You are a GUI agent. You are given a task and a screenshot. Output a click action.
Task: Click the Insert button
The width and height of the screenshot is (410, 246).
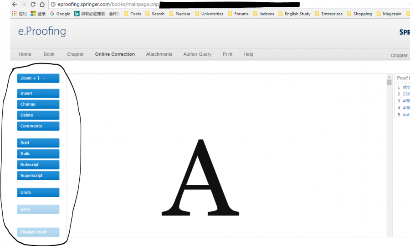[x=38, y=94]
